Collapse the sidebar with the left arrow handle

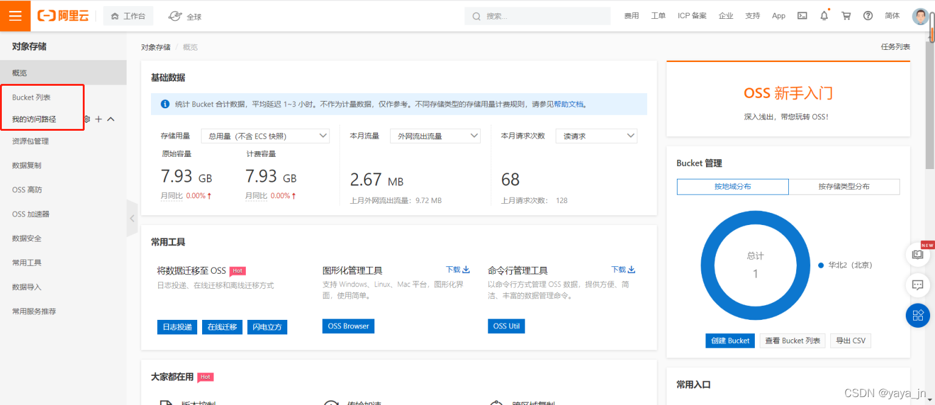pos(132,218)
